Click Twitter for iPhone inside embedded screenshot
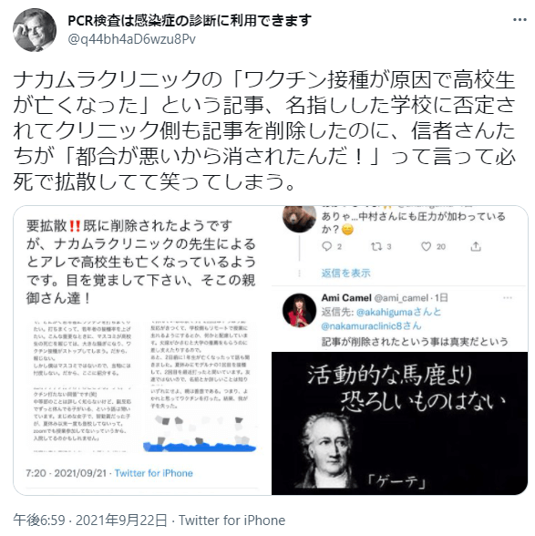The width and height of the screenshot is (535, 536). pos(153,473)
